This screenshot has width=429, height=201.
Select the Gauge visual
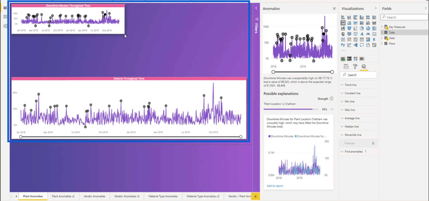[x=368, y=34]
